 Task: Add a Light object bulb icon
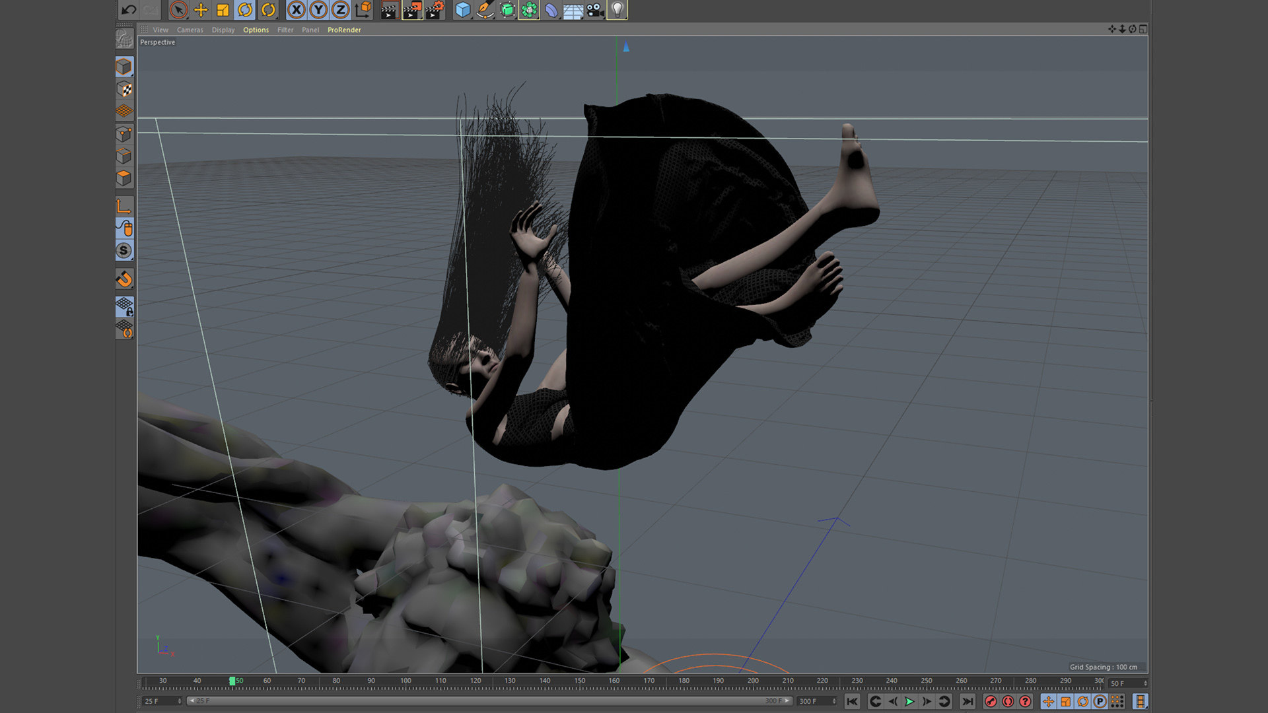[x=617, y=10]
